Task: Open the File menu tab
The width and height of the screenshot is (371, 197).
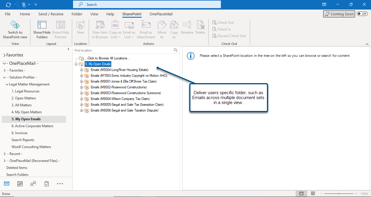Action: coord(8,14)
